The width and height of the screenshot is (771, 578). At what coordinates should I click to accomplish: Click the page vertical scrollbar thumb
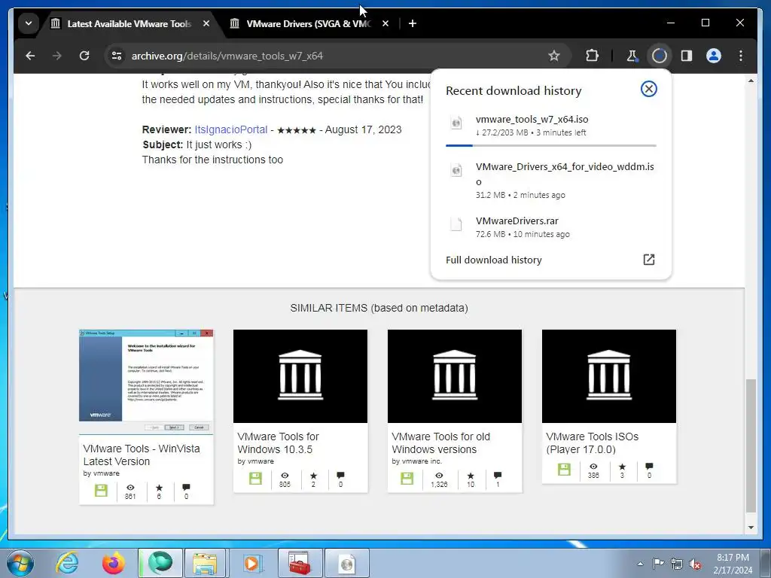pos(751,446)
